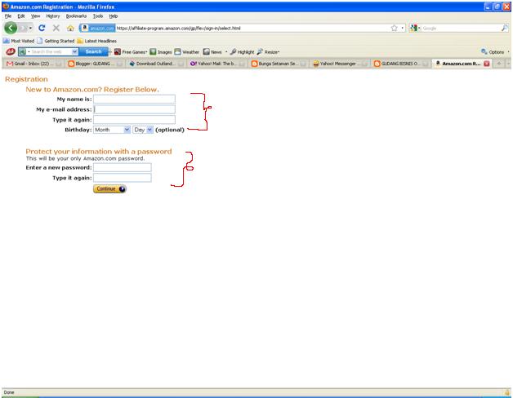
Task: Open the history dropdown beside forward button
Action: pos(30,28)
